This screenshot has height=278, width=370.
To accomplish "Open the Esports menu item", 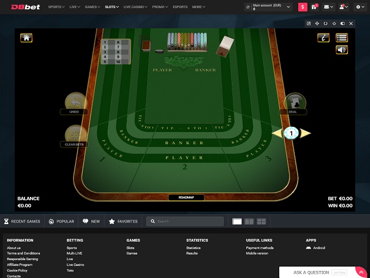I will pyautogui.click(x=181, y=7).
